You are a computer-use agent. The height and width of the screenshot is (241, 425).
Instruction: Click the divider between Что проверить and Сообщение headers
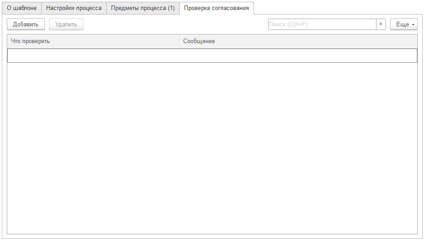point(180,41)
